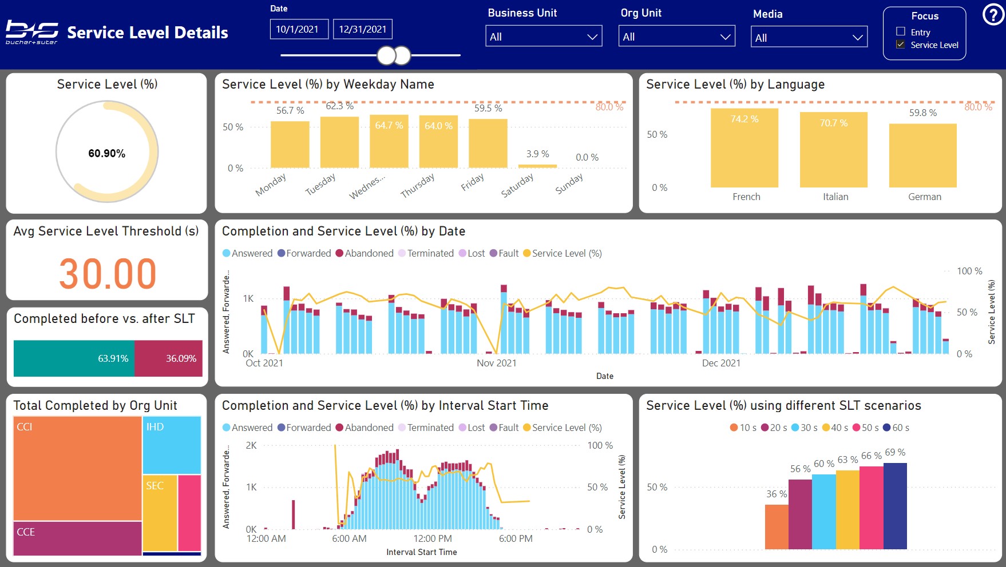This screenshot has width=1006, height=567.
Task: Click the Wednesday weekday bar
Action: [389, 141]
